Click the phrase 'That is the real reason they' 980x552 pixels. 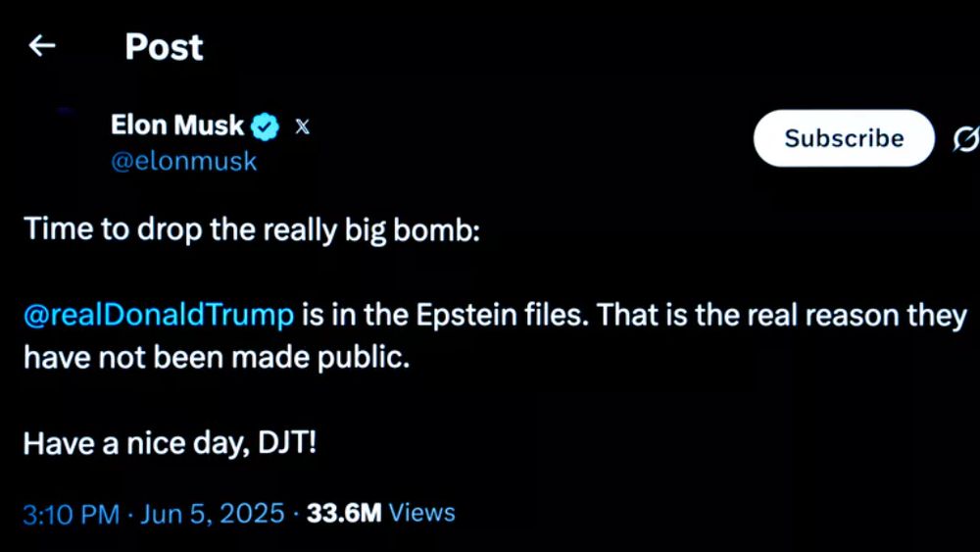click(x=781, y=315)
